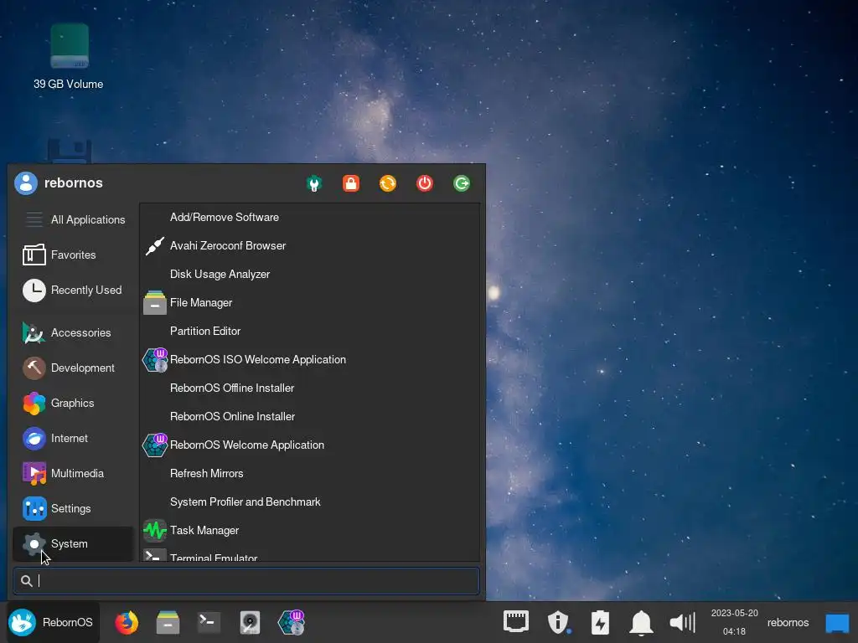This screenshot has height=643, width=858.
Task: Show Recently Used applications
Action: (74, 291)
